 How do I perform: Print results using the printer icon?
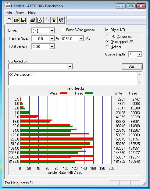[33, 20]
